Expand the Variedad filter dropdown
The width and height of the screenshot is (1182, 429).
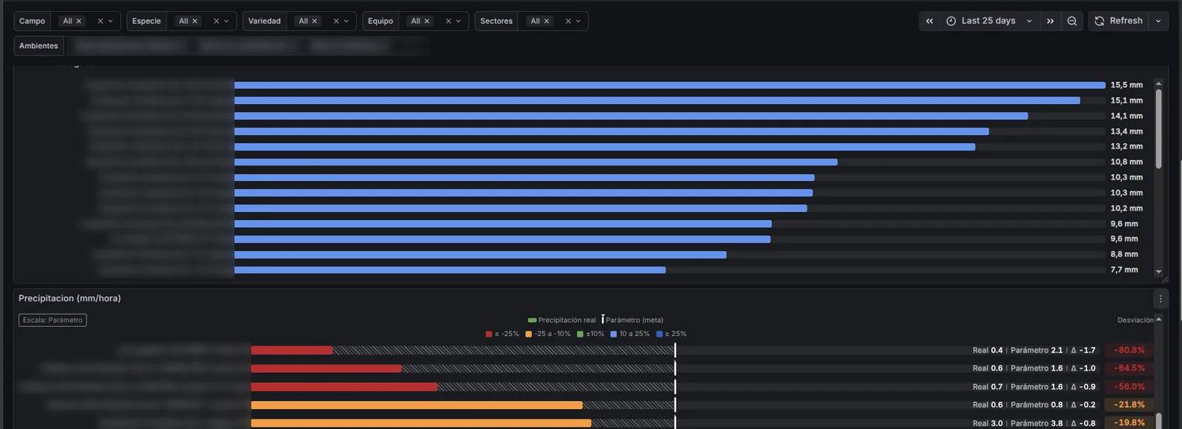pos(346,21)
